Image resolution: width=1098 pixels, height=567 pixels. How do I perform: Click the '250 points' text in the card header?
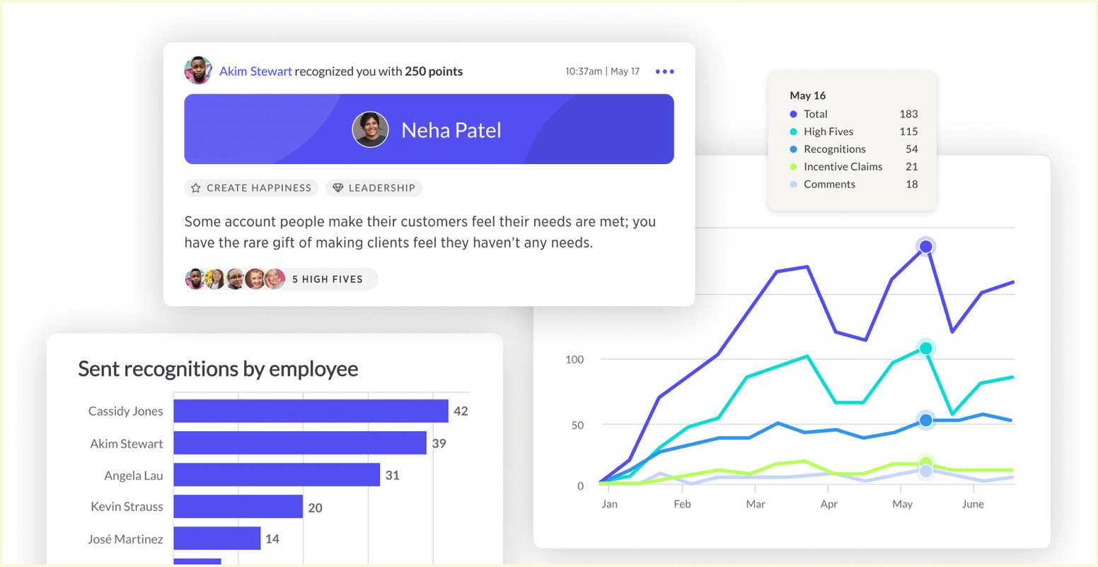[434, 71]
